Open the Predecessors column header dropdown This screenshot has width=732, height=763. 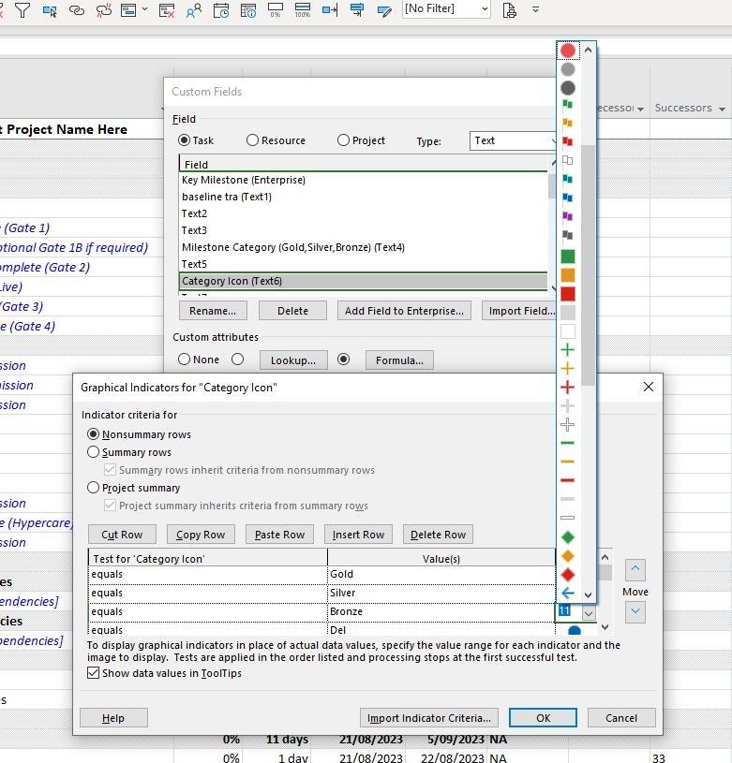640,109
